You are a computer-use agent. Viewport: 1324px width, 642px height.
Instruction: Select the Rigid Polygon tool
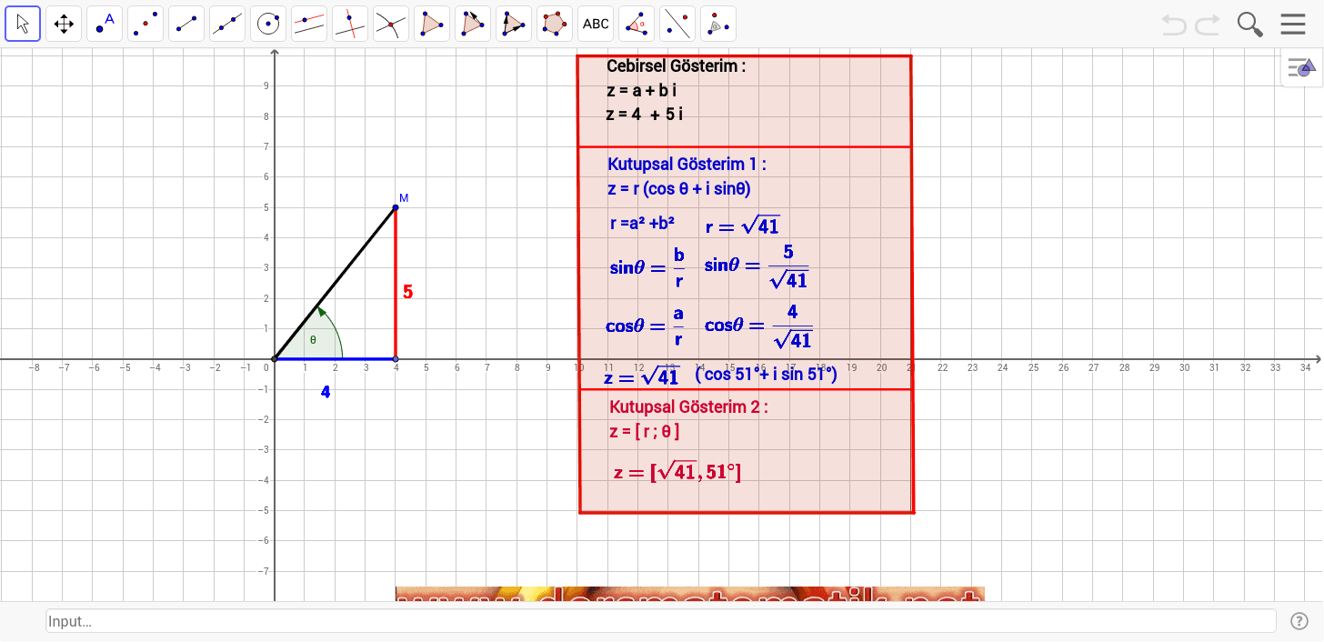click(x=473, y=24)
